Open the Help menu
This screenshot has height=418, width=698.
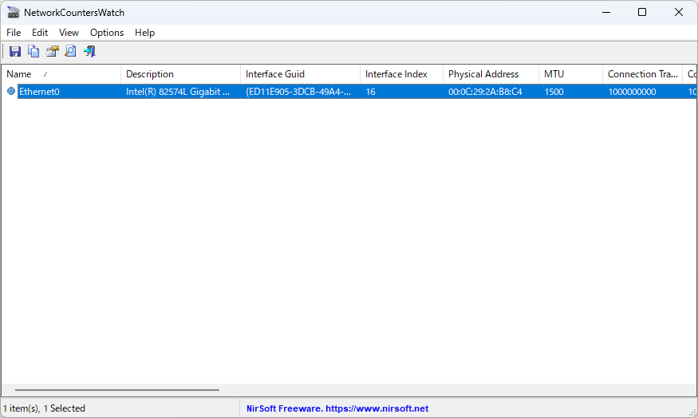pyautogui.click(x=144, y=33)
